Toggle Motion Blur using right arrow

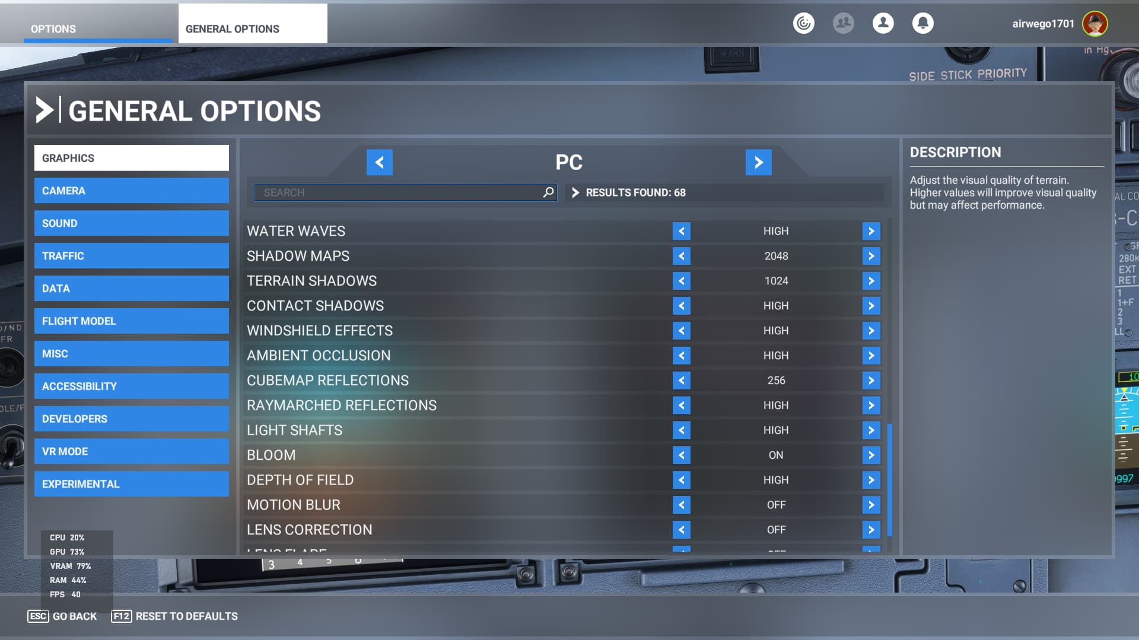point(871,505)
